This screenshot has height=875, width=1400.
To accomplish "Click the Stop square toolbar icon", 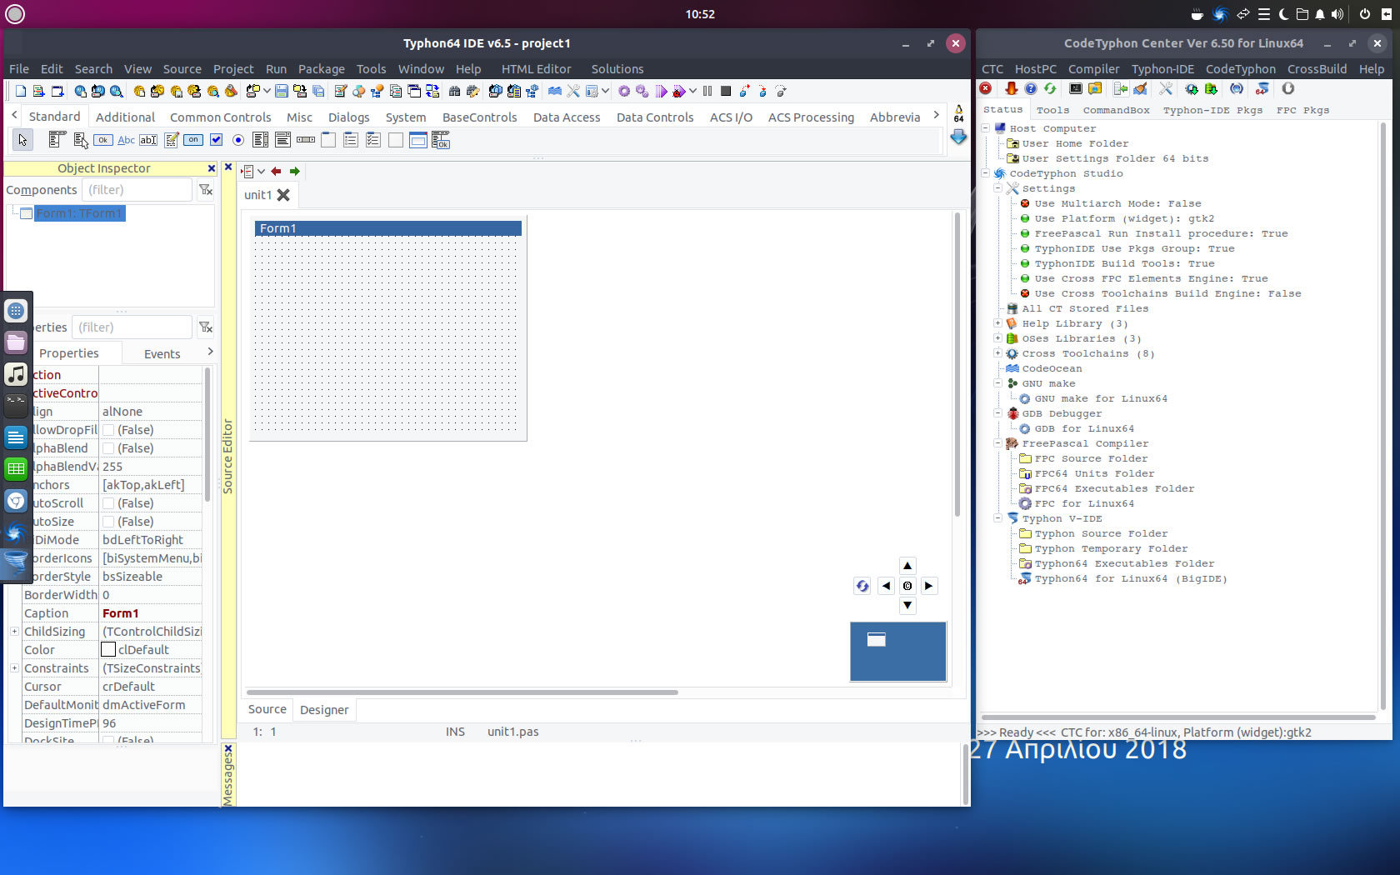I will (726, 91).
